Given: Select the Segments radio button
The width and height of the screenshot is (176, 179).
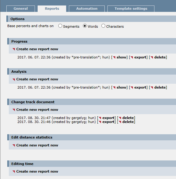Looking at the screenshot, I should [60, 26].
